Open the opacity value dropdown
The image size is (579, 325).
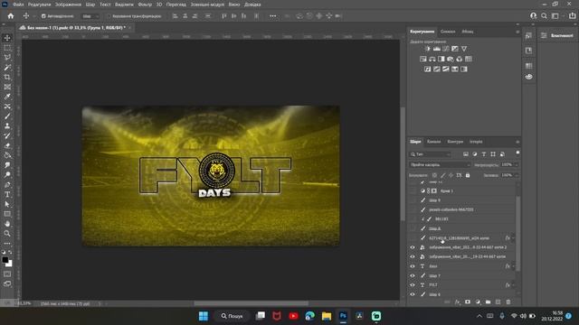[x=517, y=164]
